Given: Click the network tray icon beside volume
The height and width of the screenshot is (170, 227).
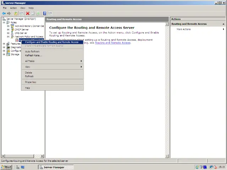Looking at the screenshot, I should tap(211, 167).
